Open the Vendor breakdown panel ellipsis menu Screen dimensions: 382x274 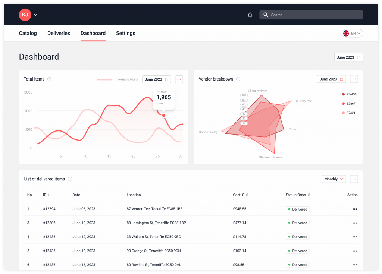354,79
